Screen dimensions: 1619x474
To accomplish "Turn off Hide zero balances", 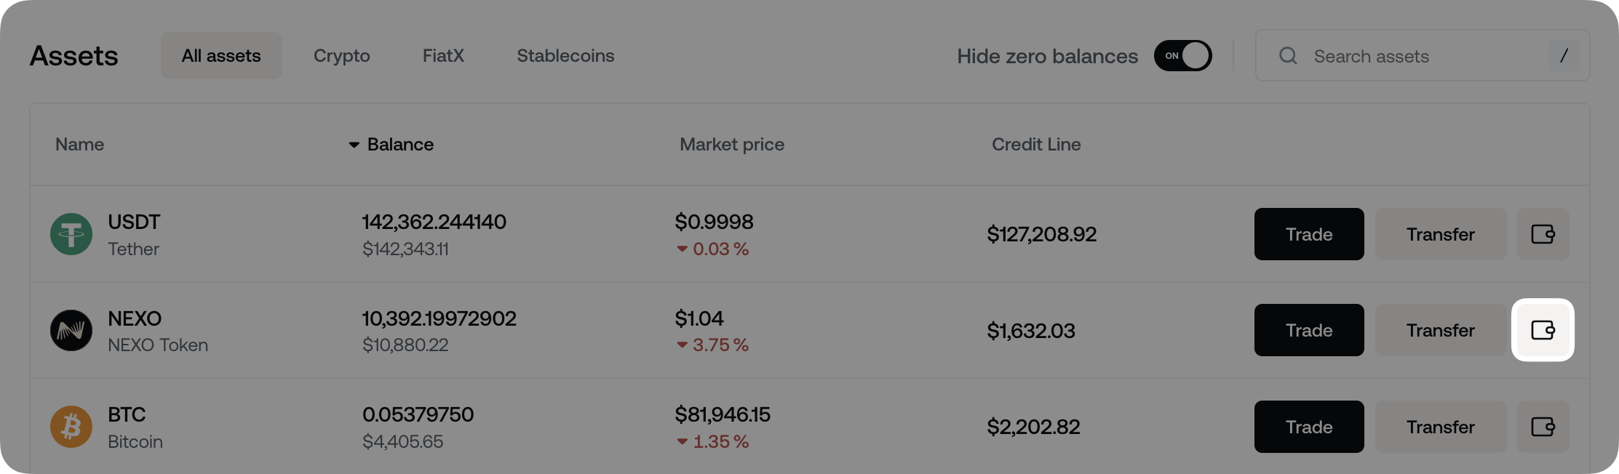I will 1182,55.
